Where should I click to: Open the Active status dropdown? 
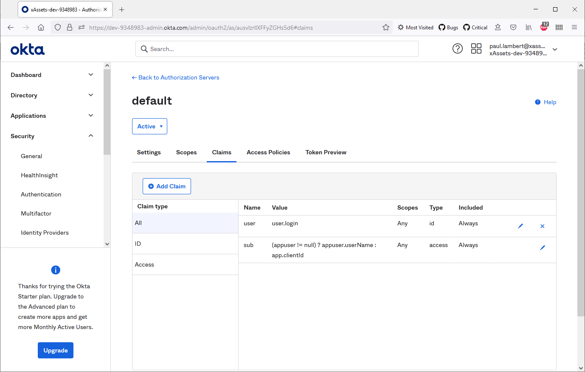(x=149, y=126)
